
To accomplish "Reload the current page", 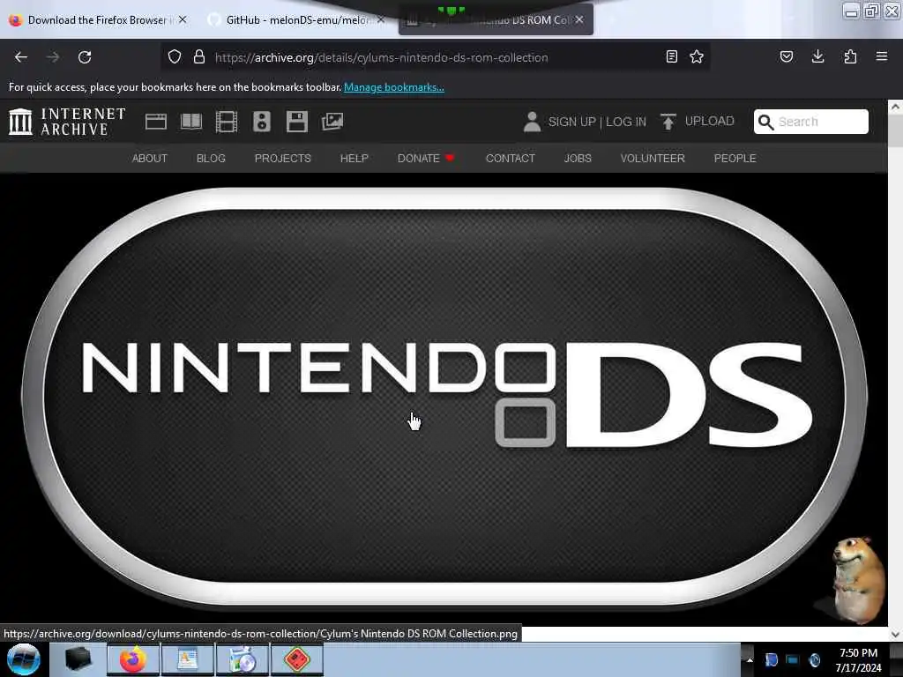I will click(85, 57).
